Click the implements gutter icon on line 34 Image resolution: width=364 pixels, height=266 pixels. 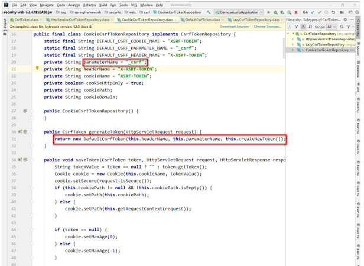click(20, 160)
